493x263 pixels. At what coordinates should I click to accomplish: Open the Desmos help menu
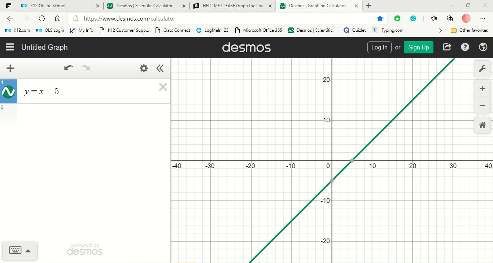point(465,47)
